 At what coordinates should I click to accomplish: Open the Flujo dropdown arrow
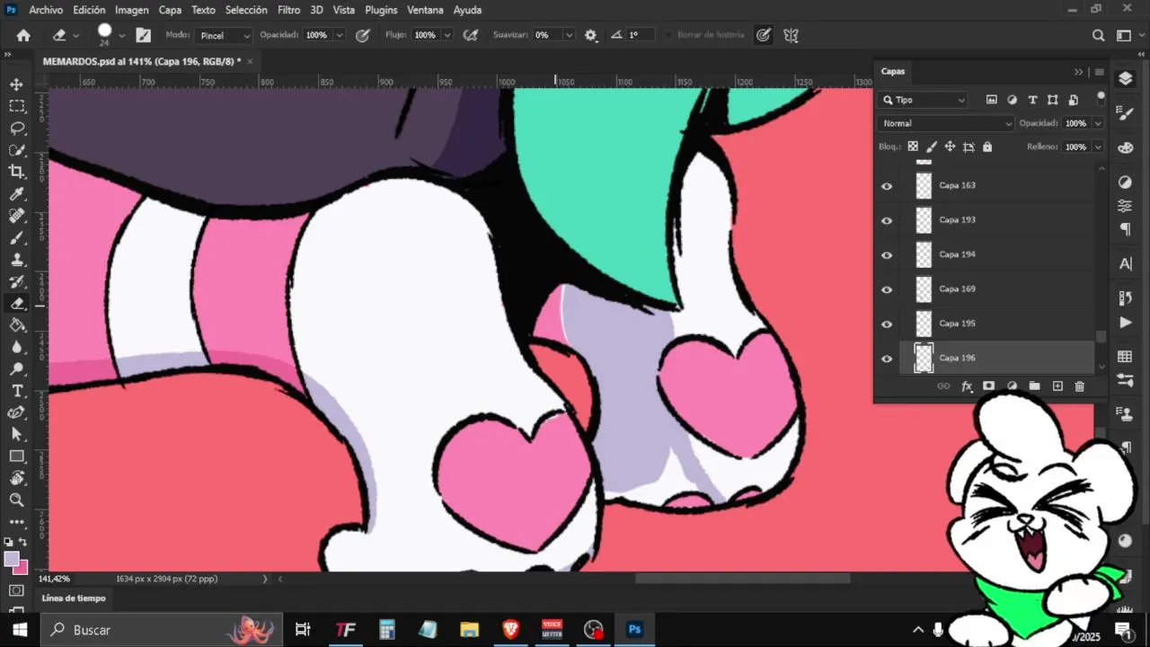tap(447, 35)
